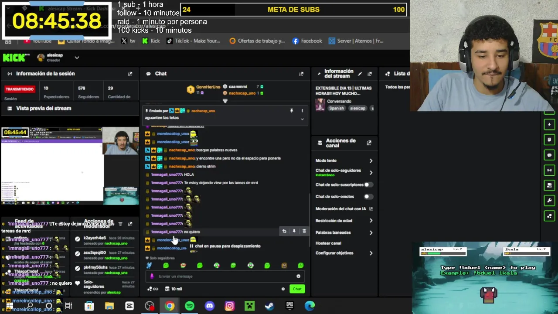Click Hostear canal option
Screen dimensions: 558x314
pyautogui.click(x=328, y=243)
